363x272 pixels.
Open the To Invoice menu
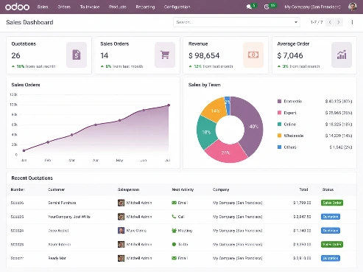90,7
